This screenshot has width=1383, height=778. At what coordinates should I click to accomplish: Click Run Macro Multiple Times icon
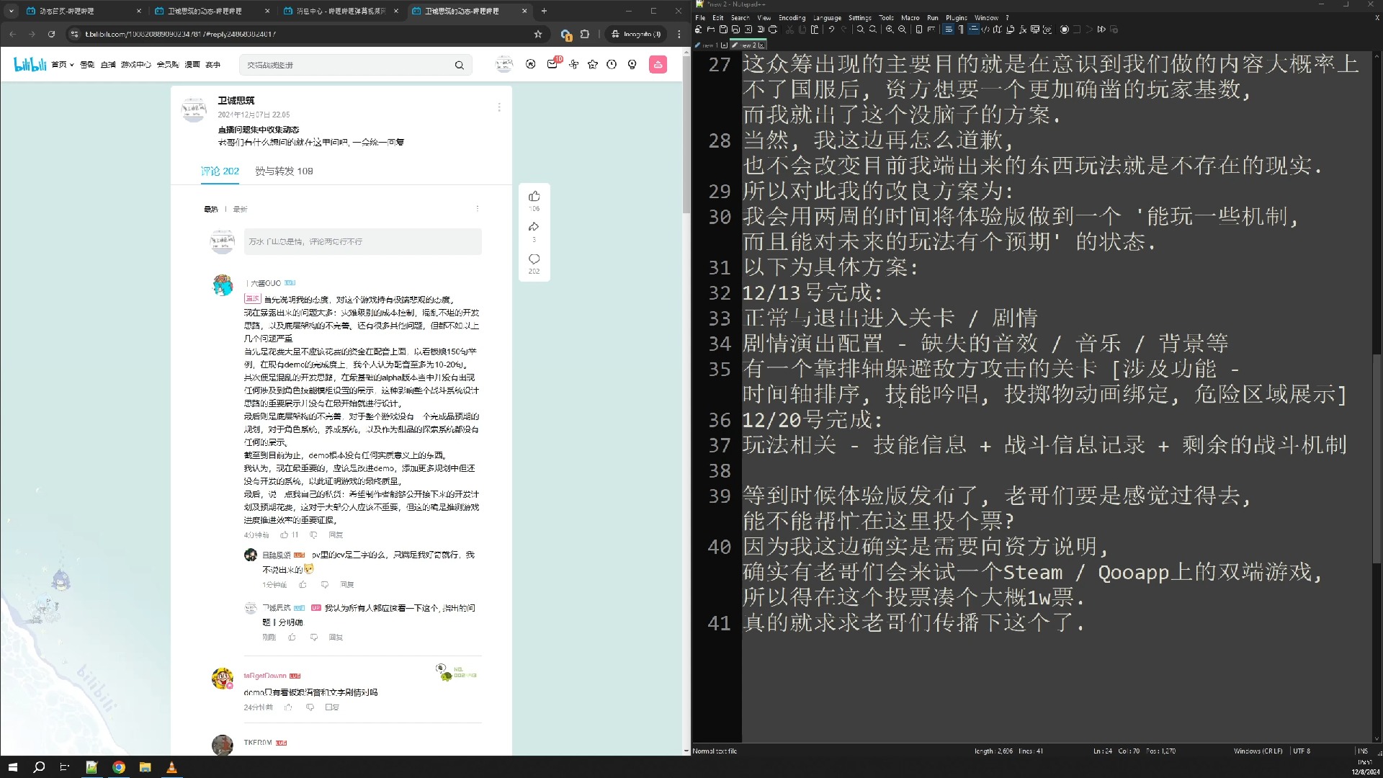[1101, 30]
